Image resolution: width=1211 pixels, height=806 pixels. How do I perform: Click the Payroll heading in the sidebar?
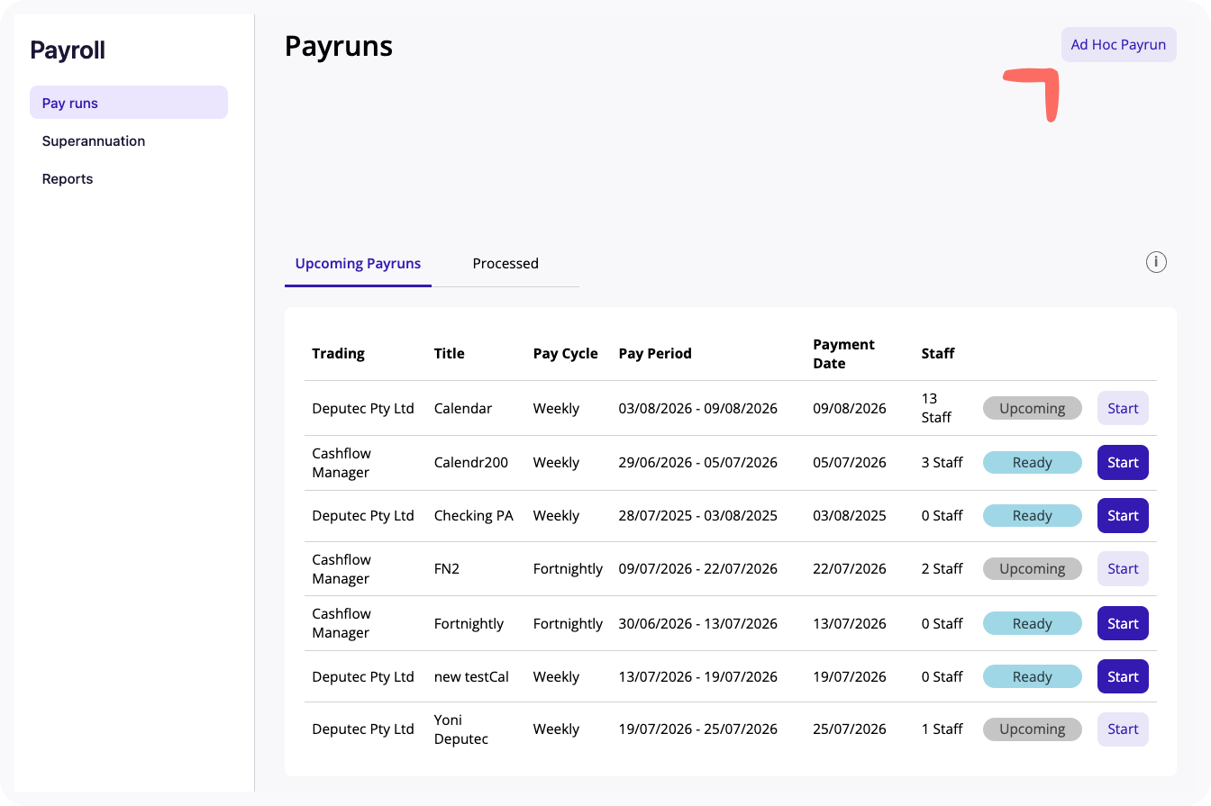click(68, 50)
